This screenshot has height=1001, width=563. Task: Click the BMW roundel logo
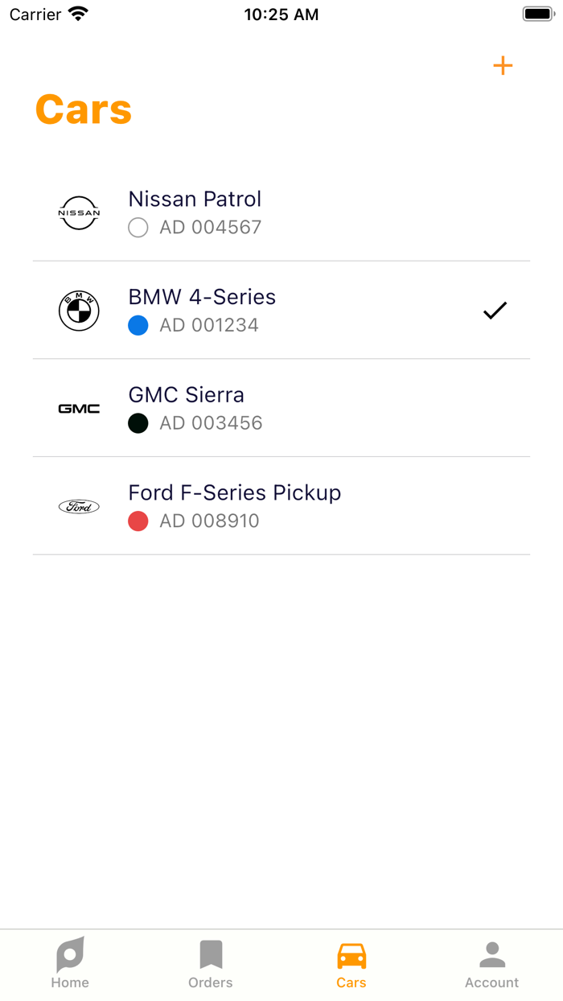(x=78, y=310)
